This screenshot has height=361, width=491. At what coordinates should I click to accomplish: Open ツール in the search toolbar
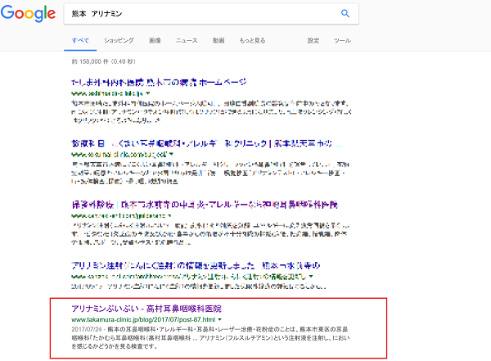(x=342, y=40)
